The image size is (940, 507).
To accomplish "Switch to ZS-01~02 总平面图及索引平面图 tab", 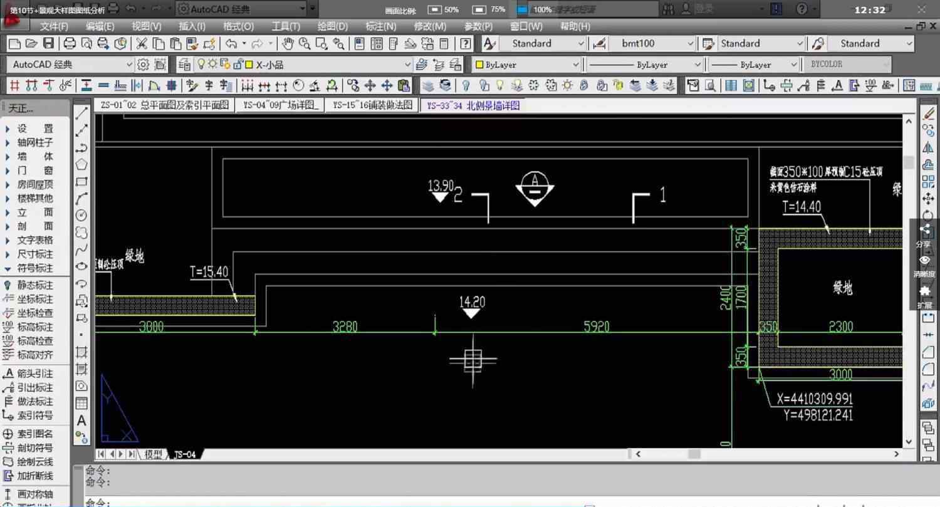I will [x=165, y=105].
